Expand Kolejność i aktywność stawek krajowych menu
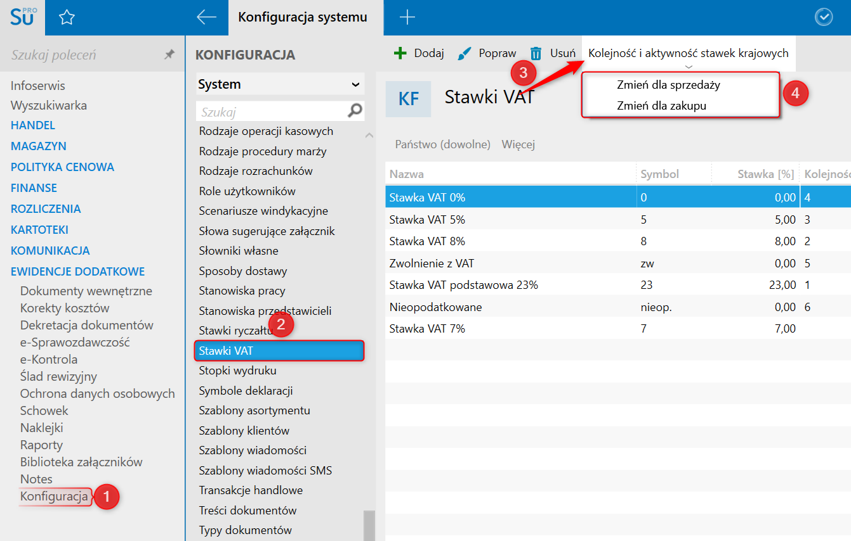This screenshot has width=851, height=541. tap(689, 54)
